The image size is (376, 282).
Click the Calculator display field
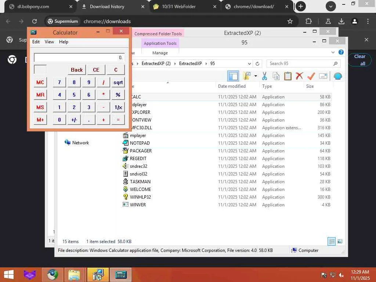coord(79,58)
